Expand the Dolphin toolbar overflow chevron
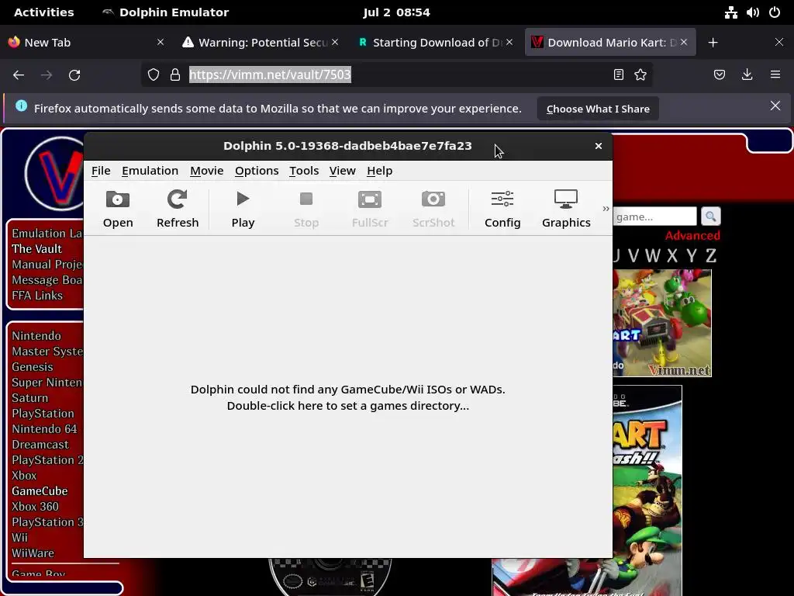The width and height of the screenshot is (794, 596). pos(606,208)
